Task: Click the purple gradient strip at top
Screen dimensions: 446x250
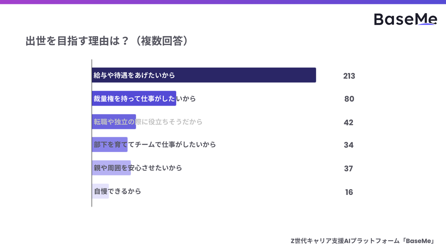Action: click(223, 2)
